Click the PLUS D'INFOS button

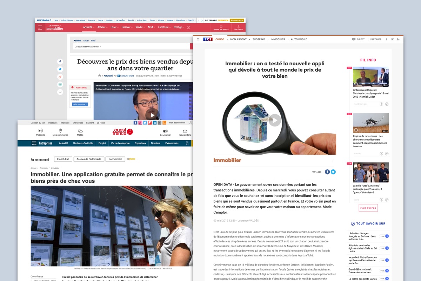pos(368,208)
